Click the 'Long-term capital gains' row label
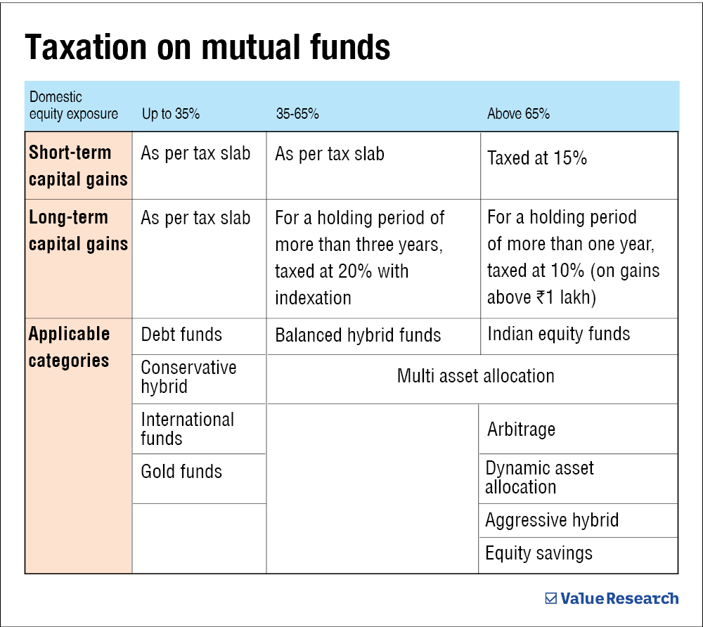Viewport: 703px width, 627px height. [x=78, y=231]
